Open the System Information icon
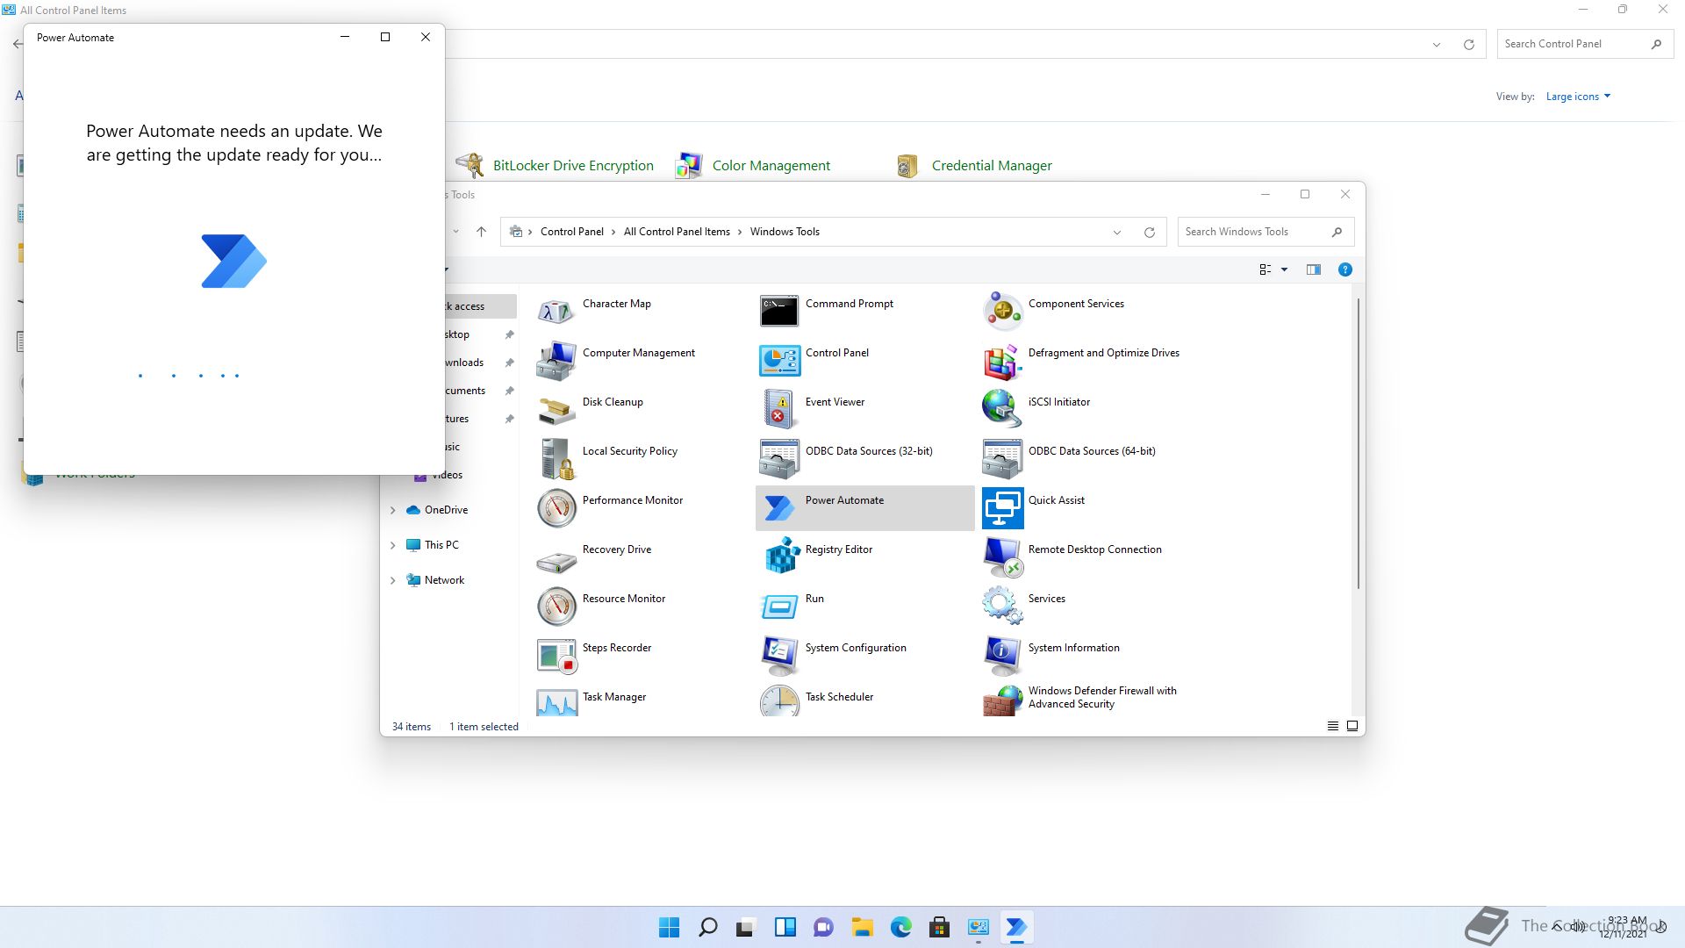Screen dimensions: 1685x948 (1002, 655)
